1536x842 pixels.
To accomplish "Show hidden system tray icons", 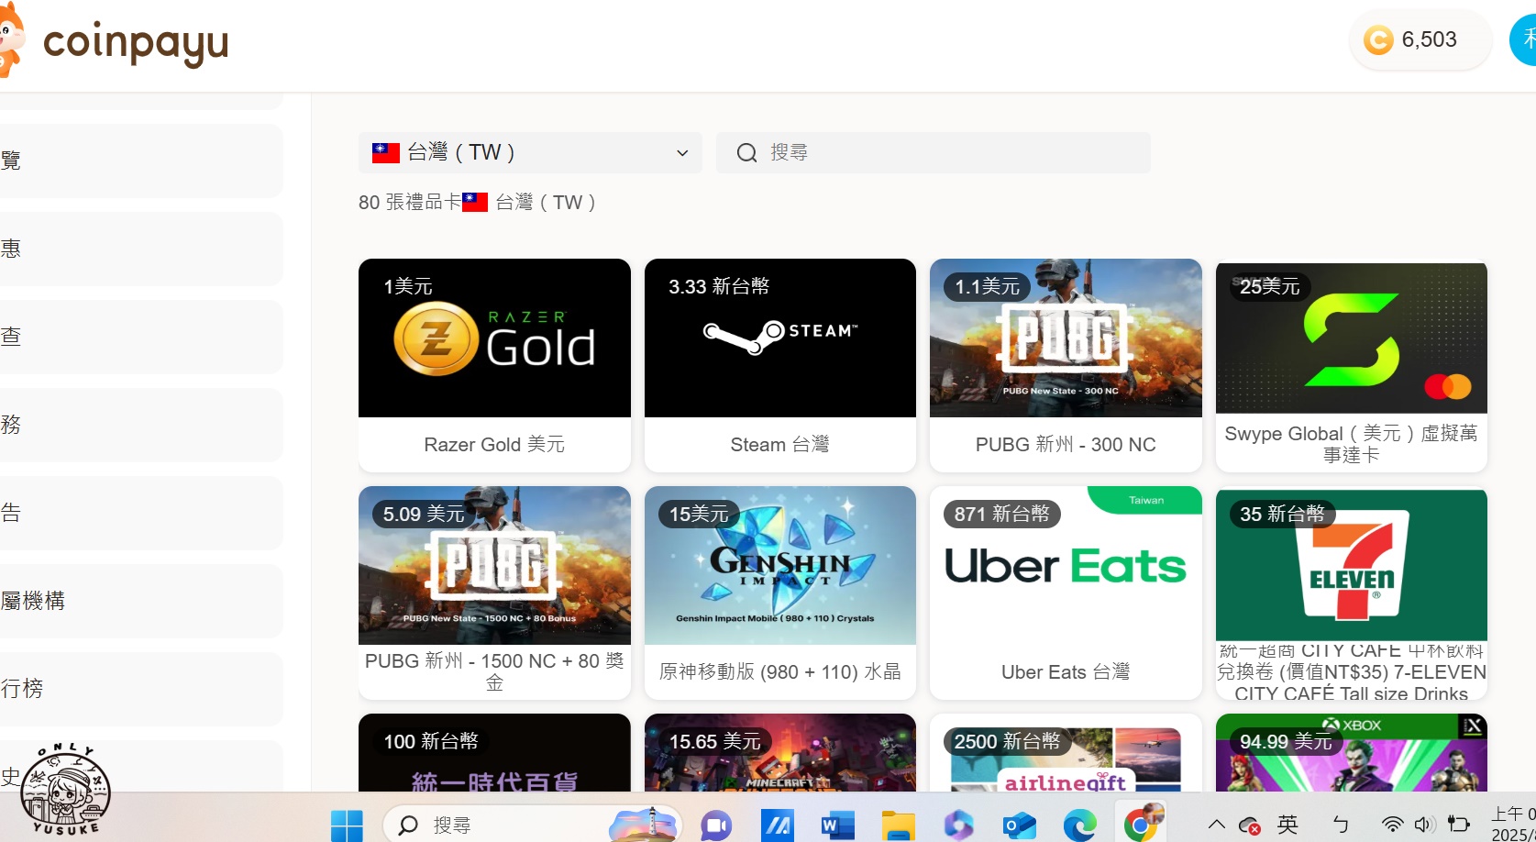I will tap(1217, 825).
